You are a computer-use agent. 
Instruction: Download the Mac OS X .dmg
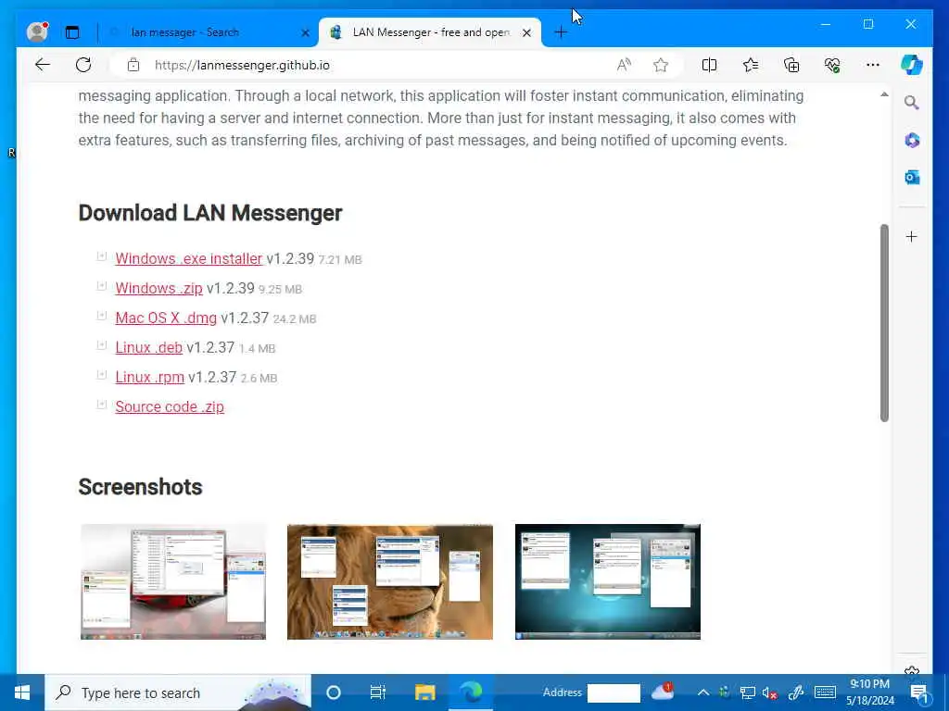[x=166, y=318]
